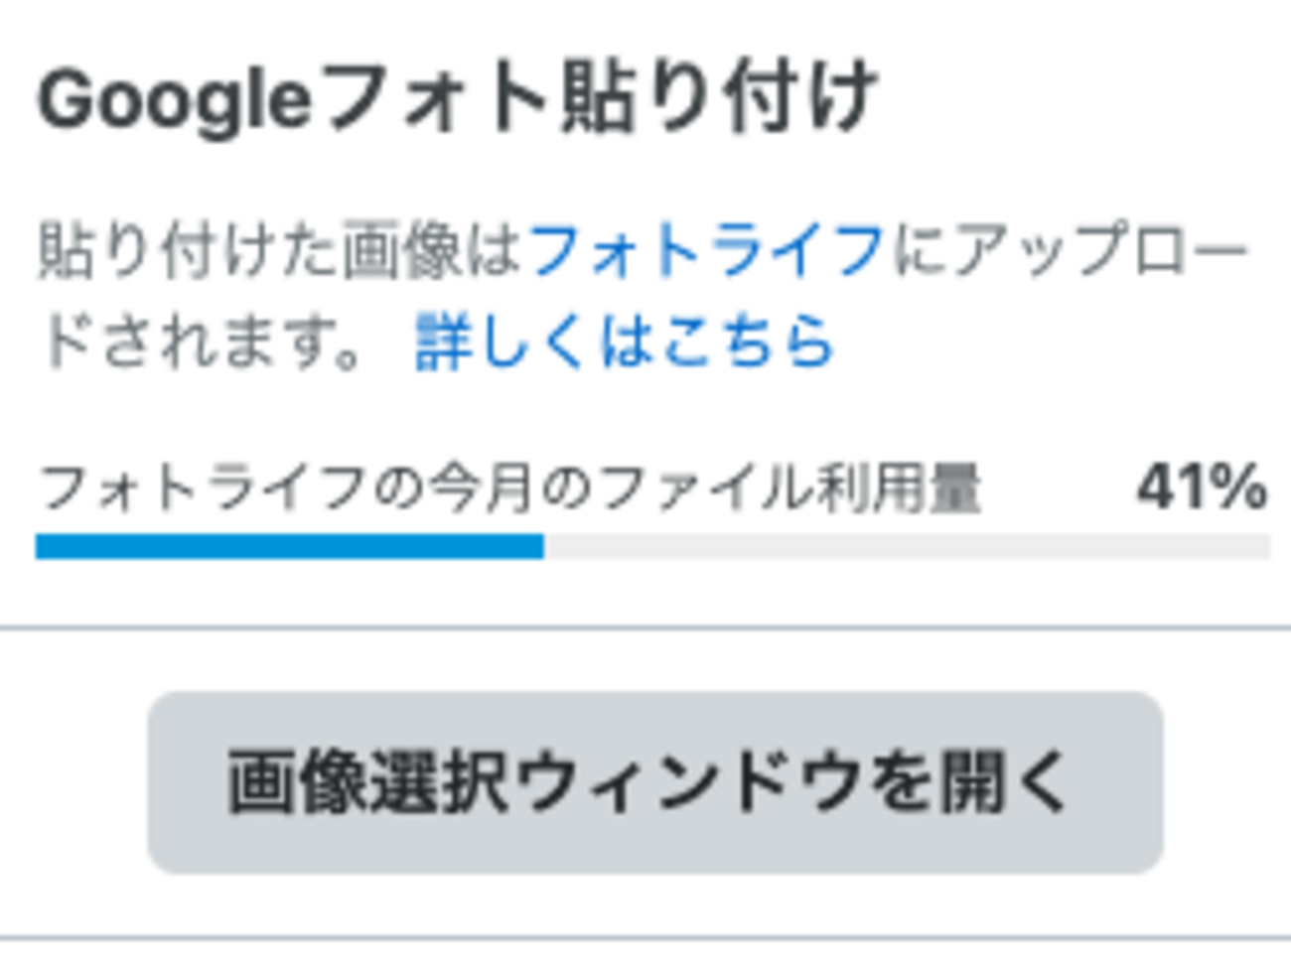The image size is (1291, 971).
Task: Select the 41% usage percentage label
Action: click(1202, 487)
